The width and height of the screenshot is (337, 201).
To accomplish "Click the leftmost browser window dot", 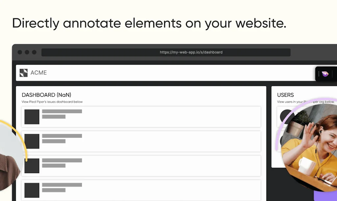I will tap(20, 52).
